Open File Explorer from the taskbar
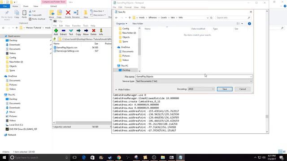The image size is (287, 161). (x=163, y=157)
